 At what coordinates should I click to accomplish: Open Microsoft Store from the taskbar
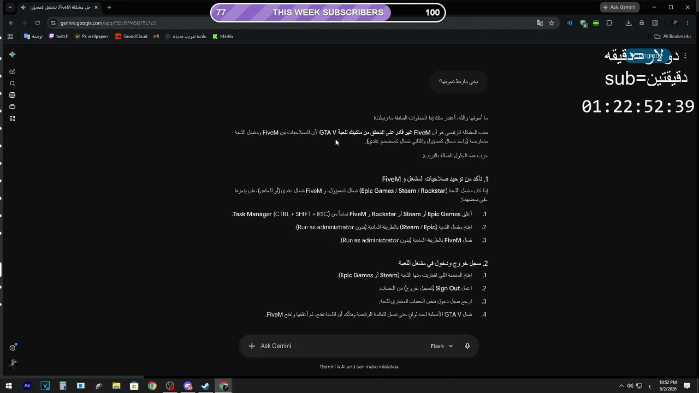coord(134,386)
